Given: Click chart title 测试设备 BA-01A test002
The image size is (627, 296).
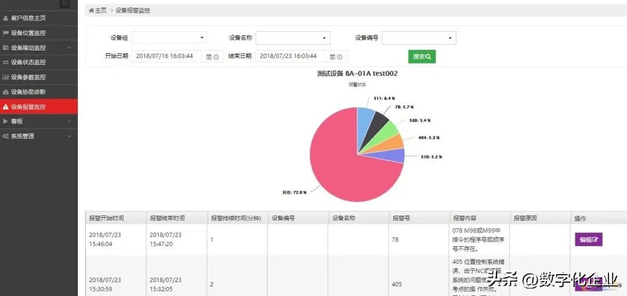Looking at the screenshot, I should point(357,74).
